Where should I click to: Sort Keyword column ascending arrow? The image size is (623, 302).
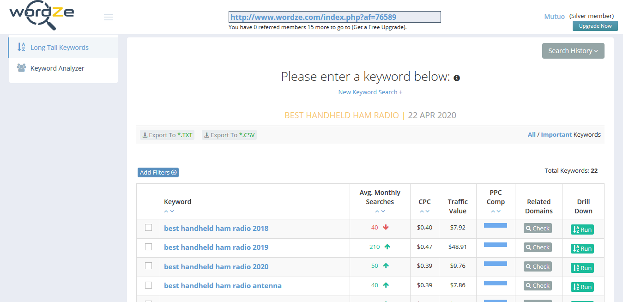(166, 211)
